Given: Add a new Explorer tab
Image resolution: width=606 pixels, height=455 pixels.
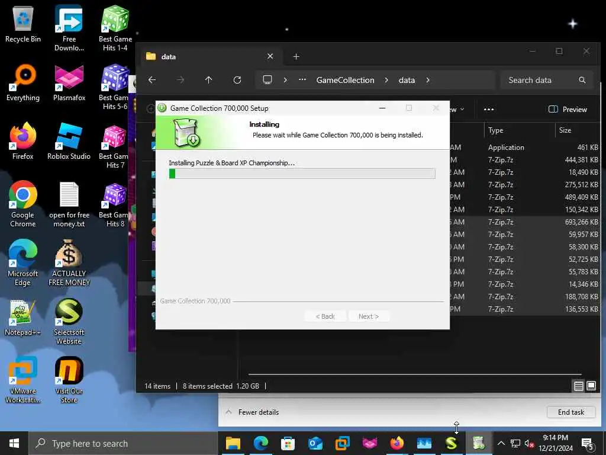Looking at the screenshot, I should 296,56.
